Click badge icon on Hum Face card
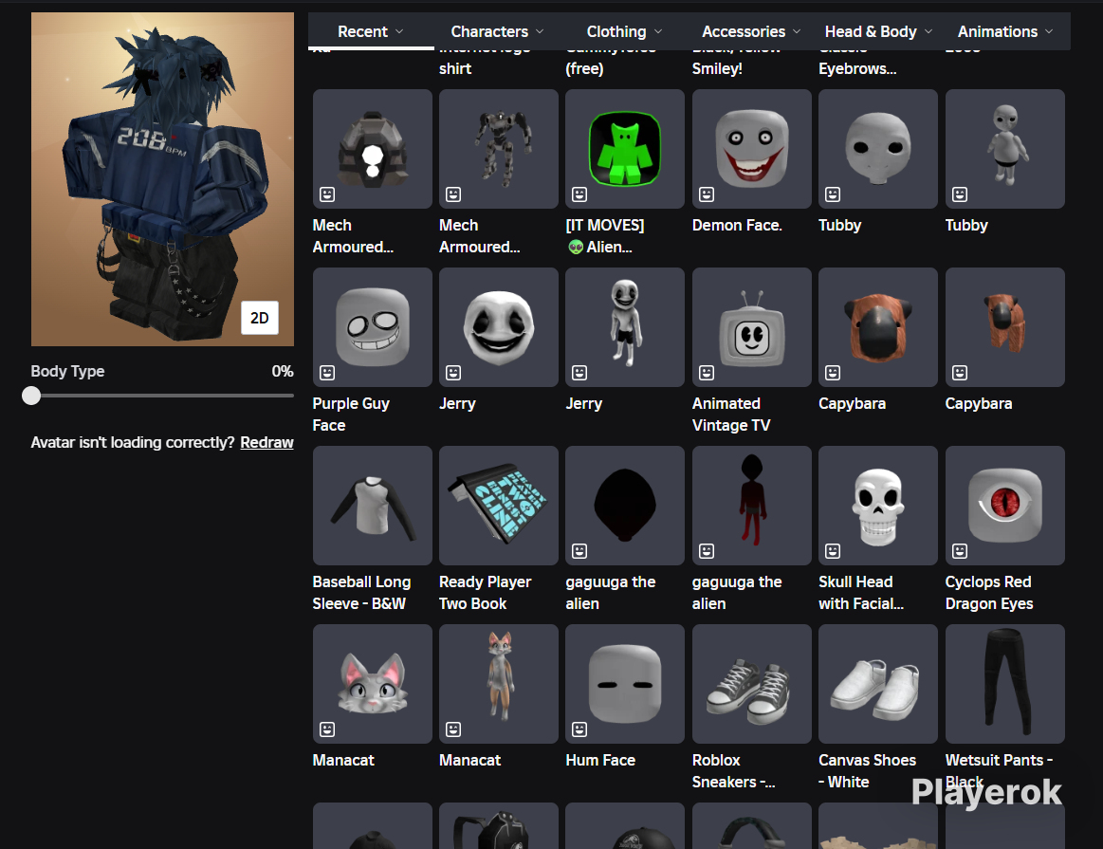Screen dimensions: 1103x849 (x=579, y=729)
